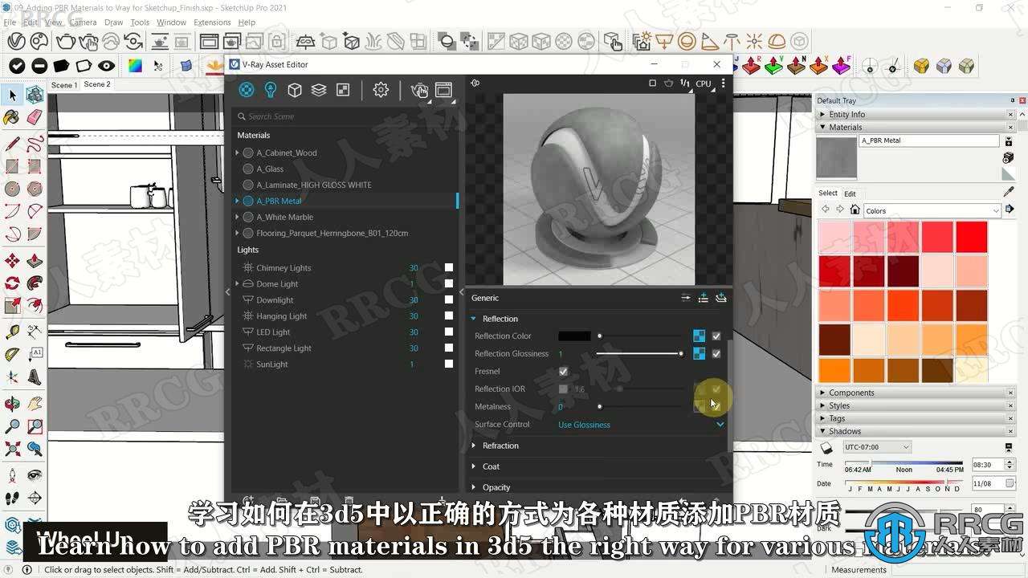Collapse the Reflection section
The height and width of the screenshot is (578, 1028).
(474, 319)
